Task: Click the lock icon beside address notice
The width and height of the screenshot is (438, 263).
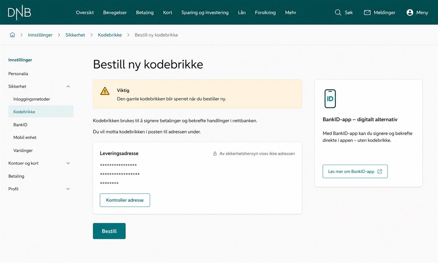Action: (x=215, y=154)
